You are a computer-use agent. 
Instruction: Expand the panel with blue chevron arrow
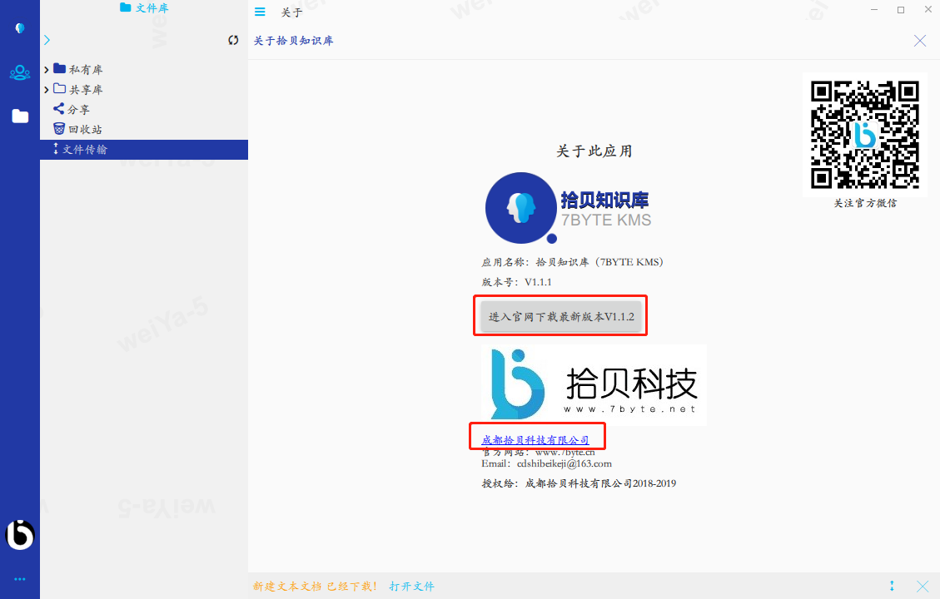(x=47, y=40)
